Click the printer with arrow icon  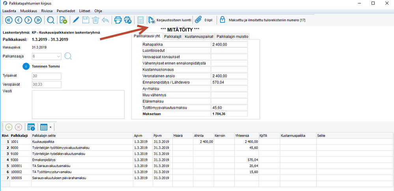pos(128,20)
